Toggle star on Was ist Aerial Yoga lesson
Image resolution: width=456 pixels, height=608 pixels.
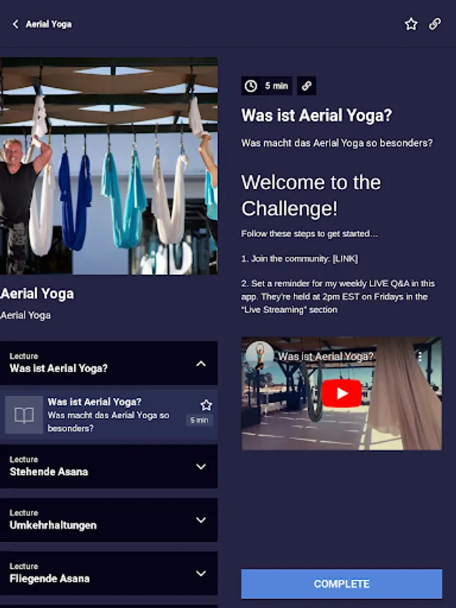coord(206,405)
